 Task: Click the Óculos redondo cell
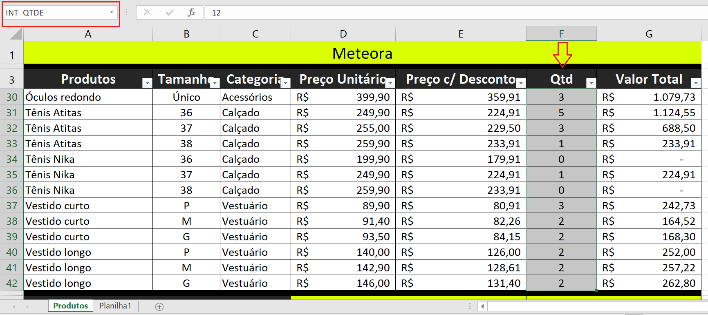[88, 97]
